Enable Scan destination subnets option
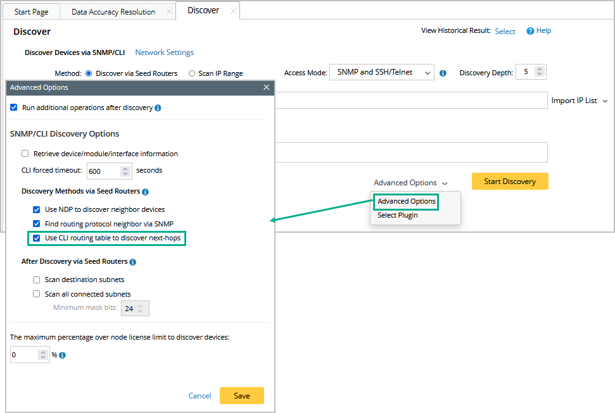615x413 pixels. click(x=37, y=280)
